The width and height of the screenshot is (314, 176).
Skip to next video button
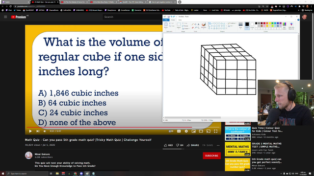(x=38, y=131)
